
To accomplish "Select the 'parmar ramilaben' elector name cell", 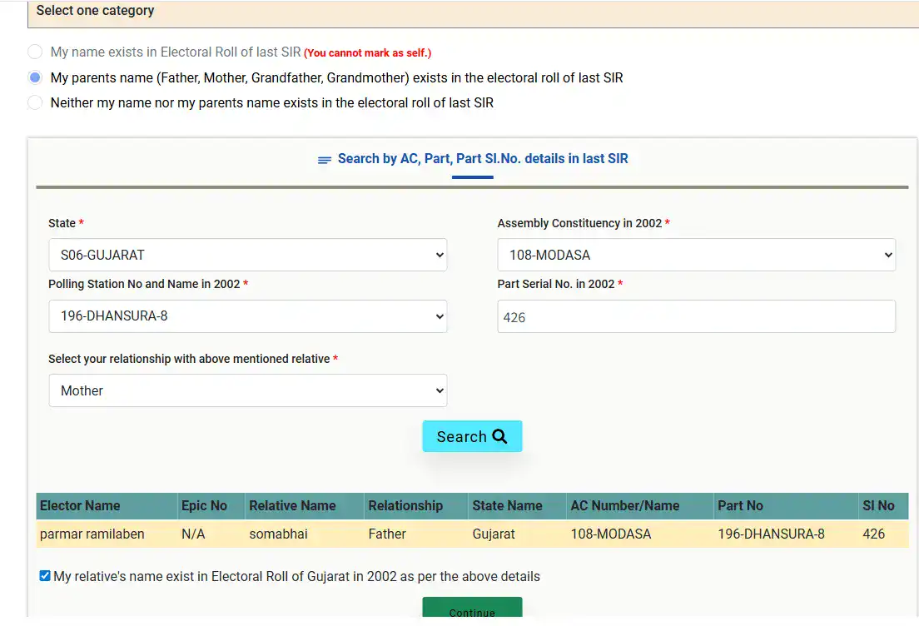I will click(92, 534).
